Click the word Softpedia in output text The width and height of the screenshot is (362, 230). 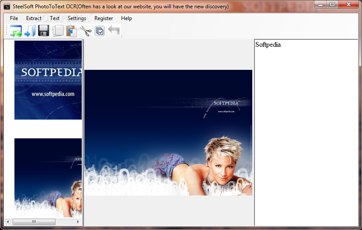[x=268, y=45]
